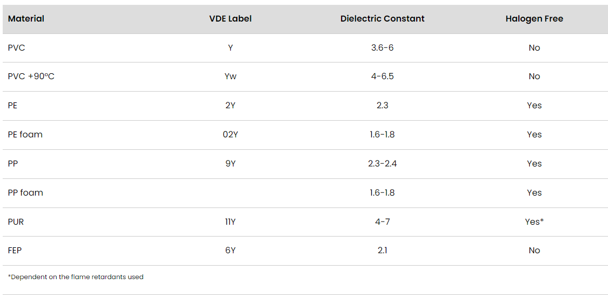Click the flame retardants footnote text

(x=76, y=277)
